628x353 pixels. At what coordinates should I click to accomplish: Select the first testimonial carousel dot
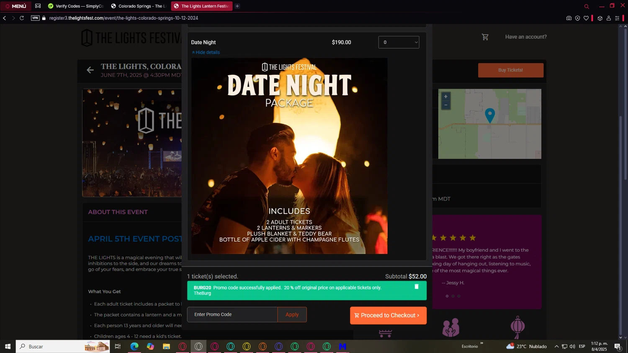pyautogui.click(x=447, y=296)
